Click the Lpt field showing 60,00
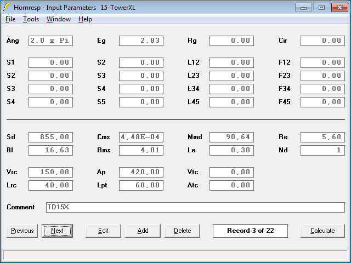 tap(141, 185)
